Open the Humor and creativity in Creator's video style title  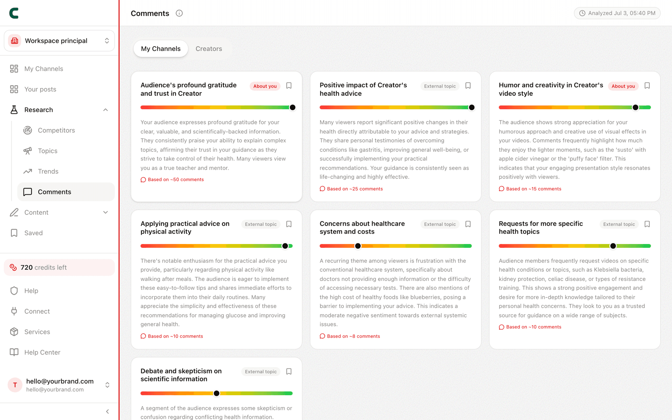click(x=551, y=89)
